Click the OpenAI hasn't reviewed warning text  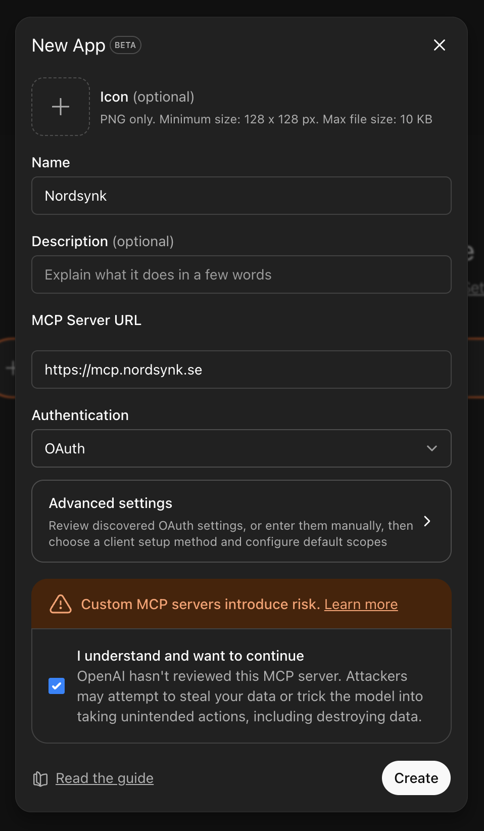pos(250,696)
